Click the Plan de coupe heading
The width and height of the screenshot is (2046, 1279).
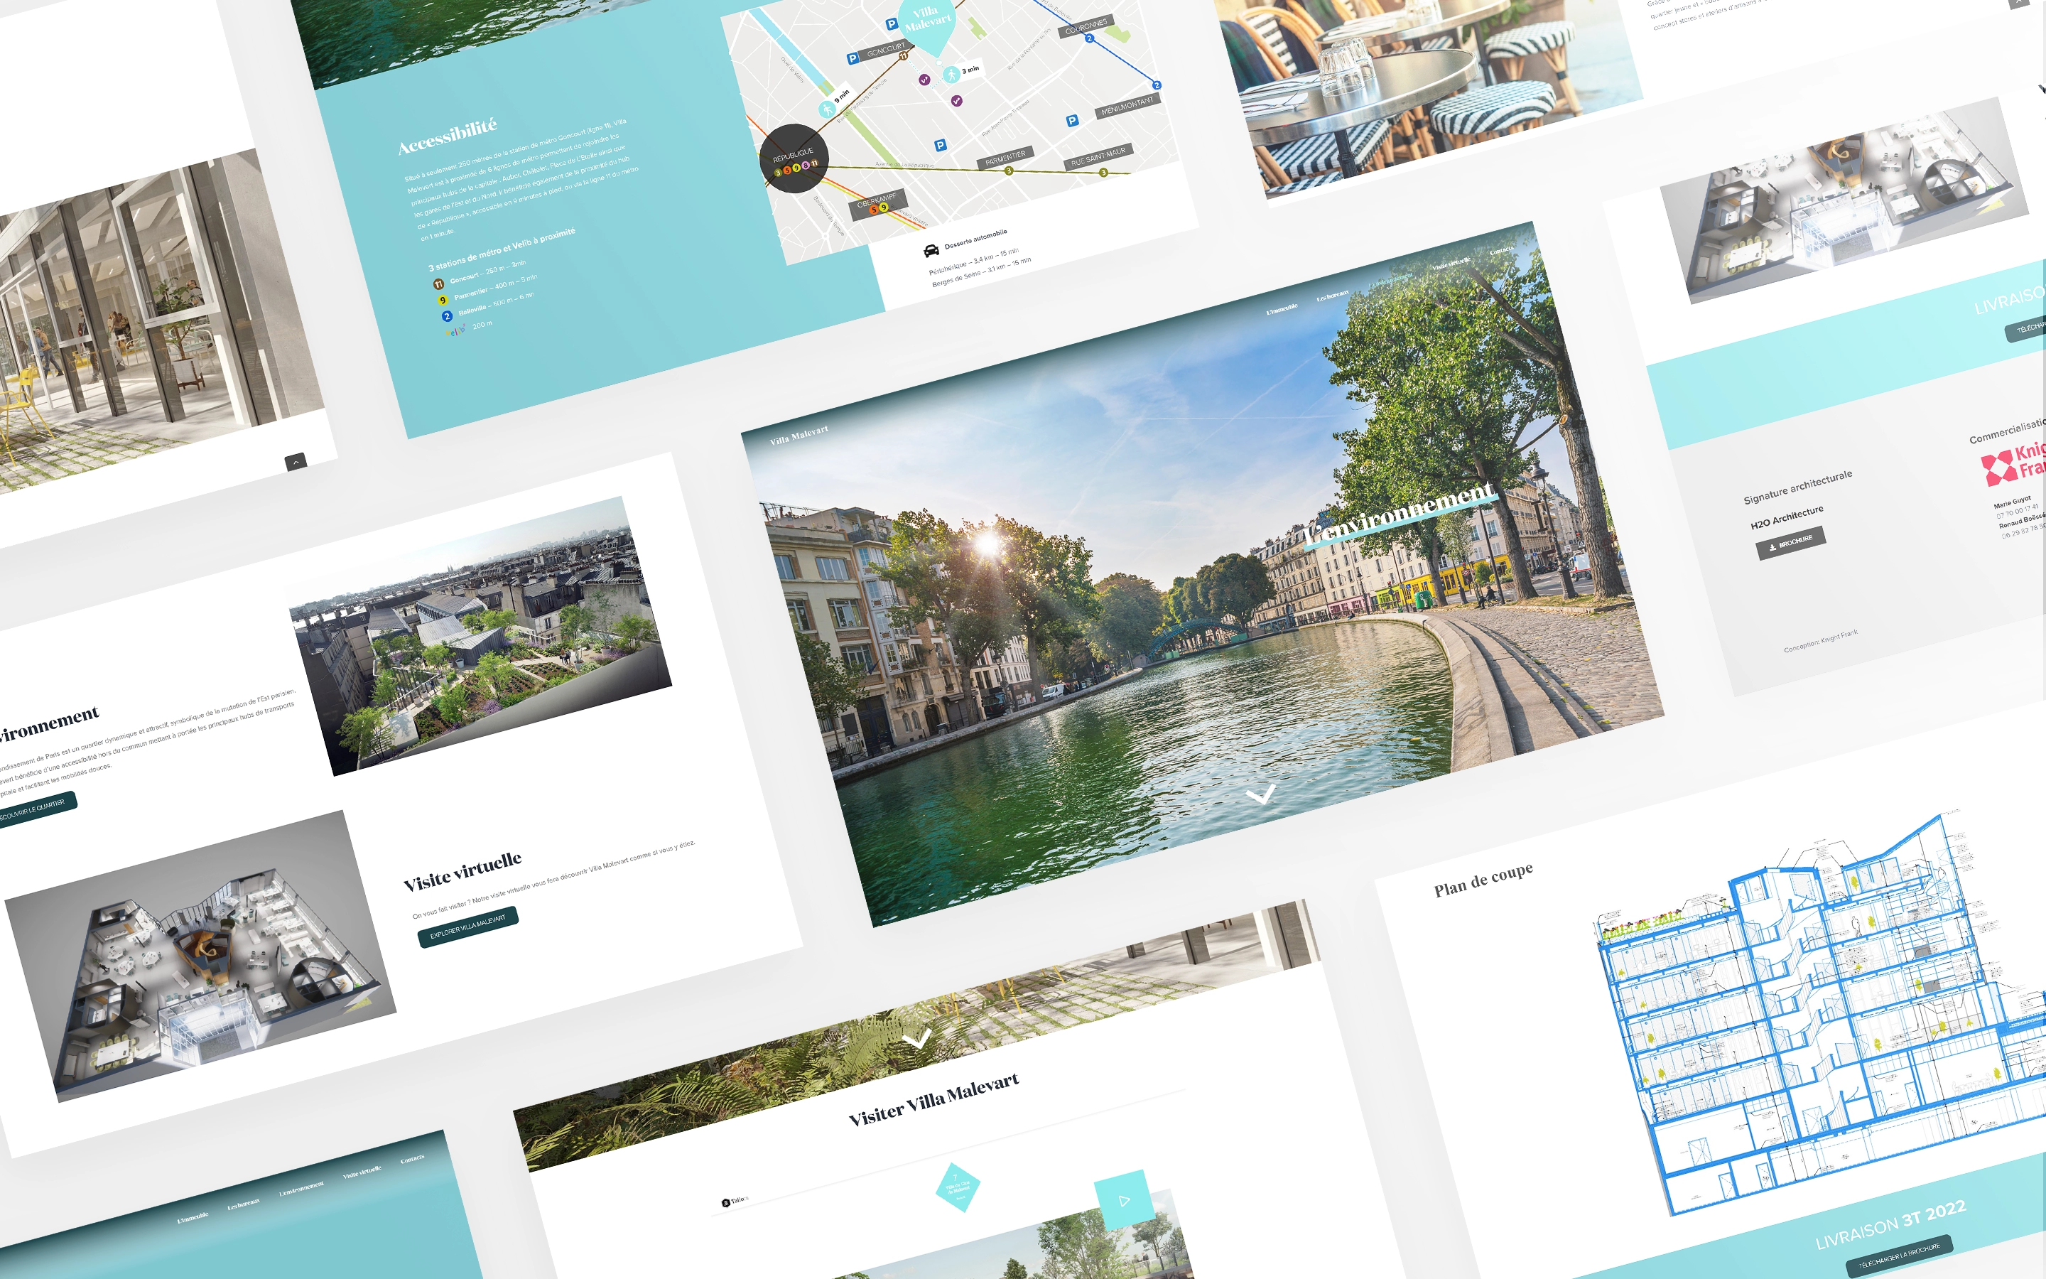(x=1483, y=879)
